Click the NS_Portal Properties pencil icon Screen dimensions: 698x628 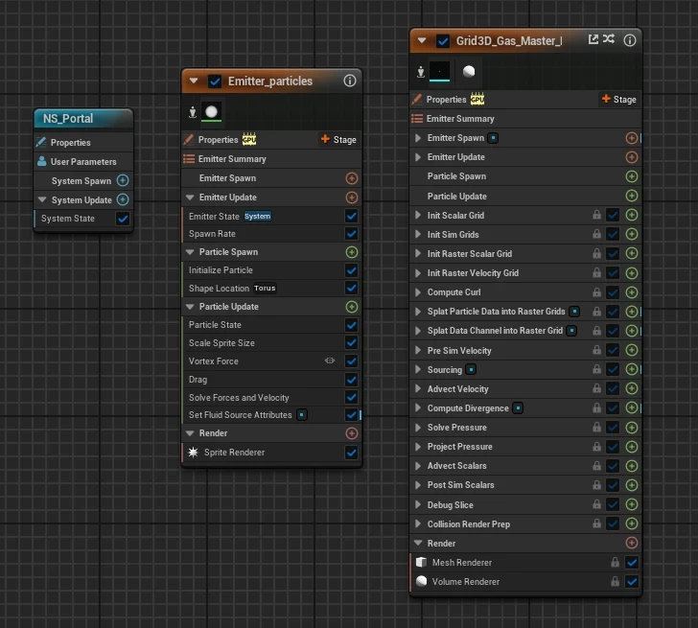(41, 142)
